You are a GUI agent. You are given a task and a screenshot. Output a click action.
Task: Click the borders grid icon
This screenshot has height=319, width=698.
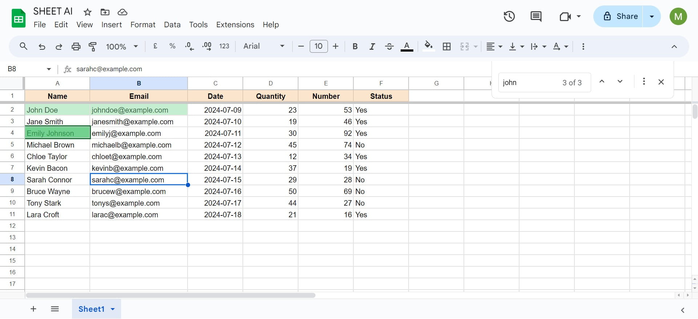pos(446,47)
